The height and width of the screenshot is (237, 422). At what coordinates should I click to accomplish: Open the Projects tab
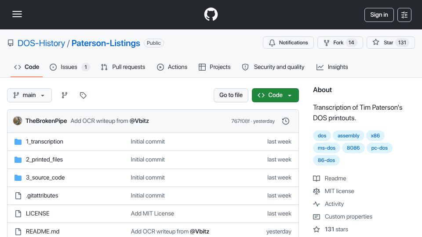215,67
